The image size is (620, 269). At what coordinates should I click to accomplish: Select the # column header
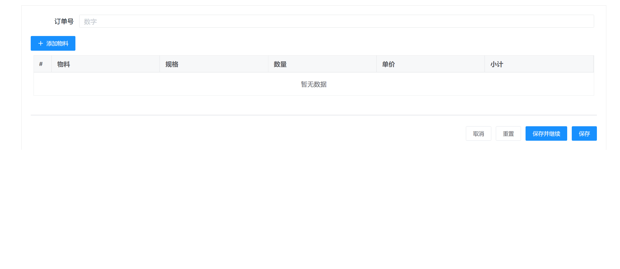coord(41,64)
